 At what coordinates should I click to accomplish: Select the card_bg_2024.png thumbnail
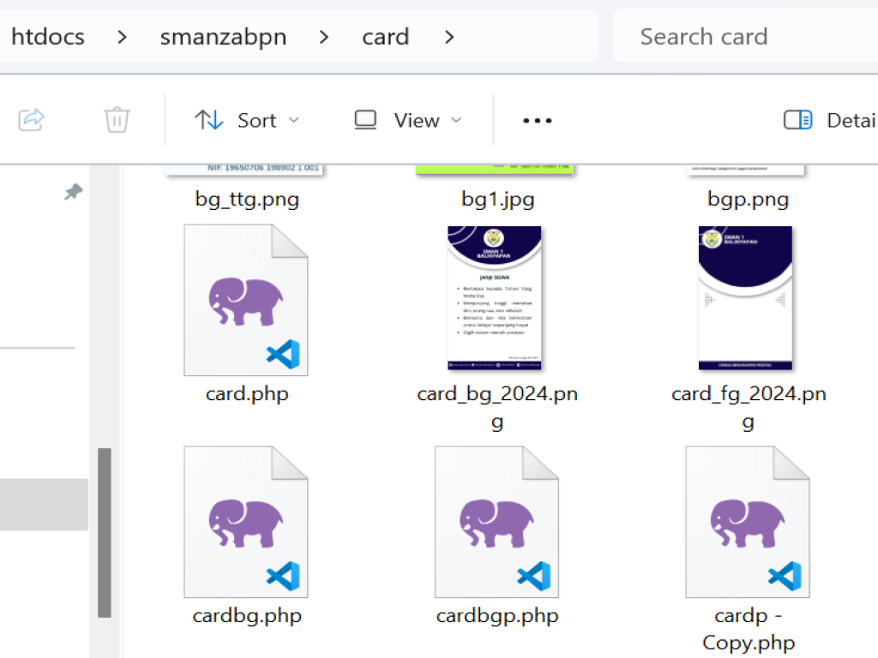(x=495, y=298)
